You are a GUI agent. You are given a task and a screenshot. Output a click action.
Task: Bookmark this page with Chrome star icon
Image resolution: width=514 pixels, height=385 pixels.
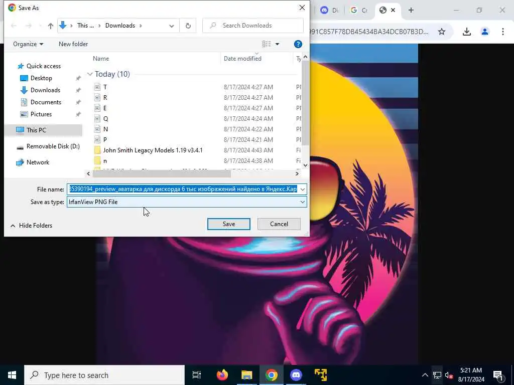[442, 32]
